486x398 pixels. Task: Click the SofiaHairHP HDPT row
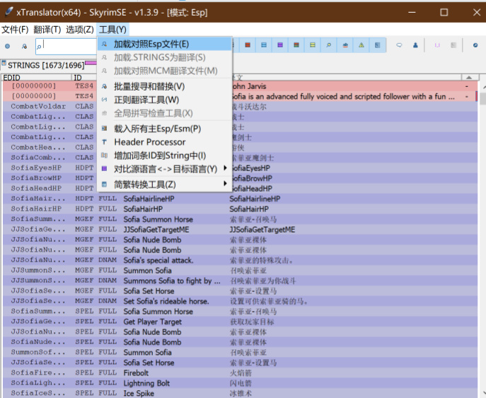(x=241, y=209)
